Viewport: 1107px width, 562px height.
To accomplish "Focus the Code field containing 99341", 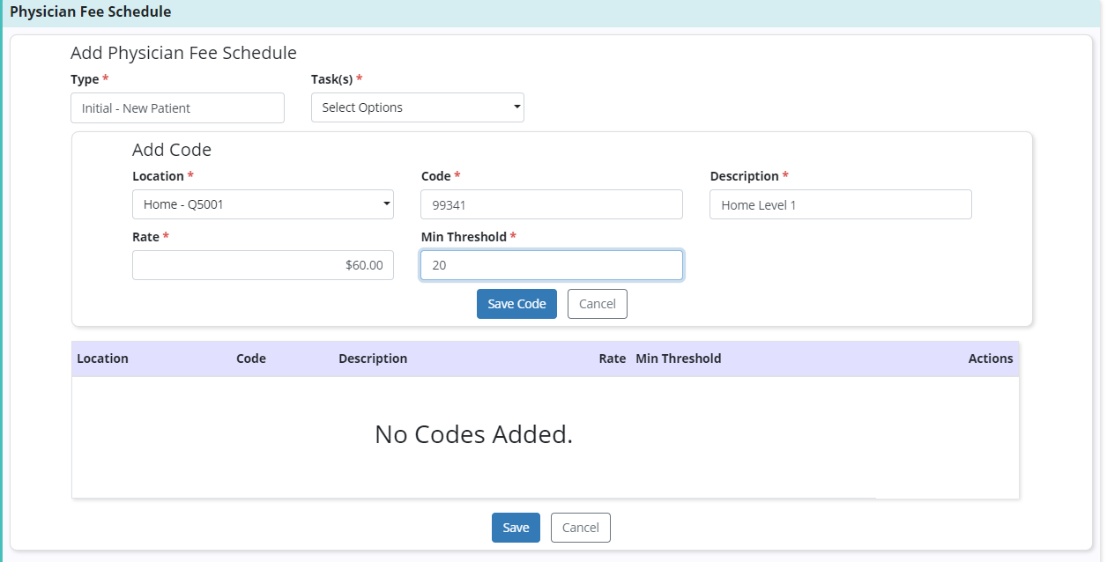I will coord(551,204).
